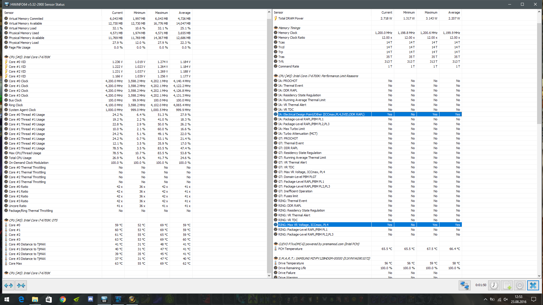Click the battery tray icon
The width and height of the screenshot is (543, 305).
click(492, 299)
